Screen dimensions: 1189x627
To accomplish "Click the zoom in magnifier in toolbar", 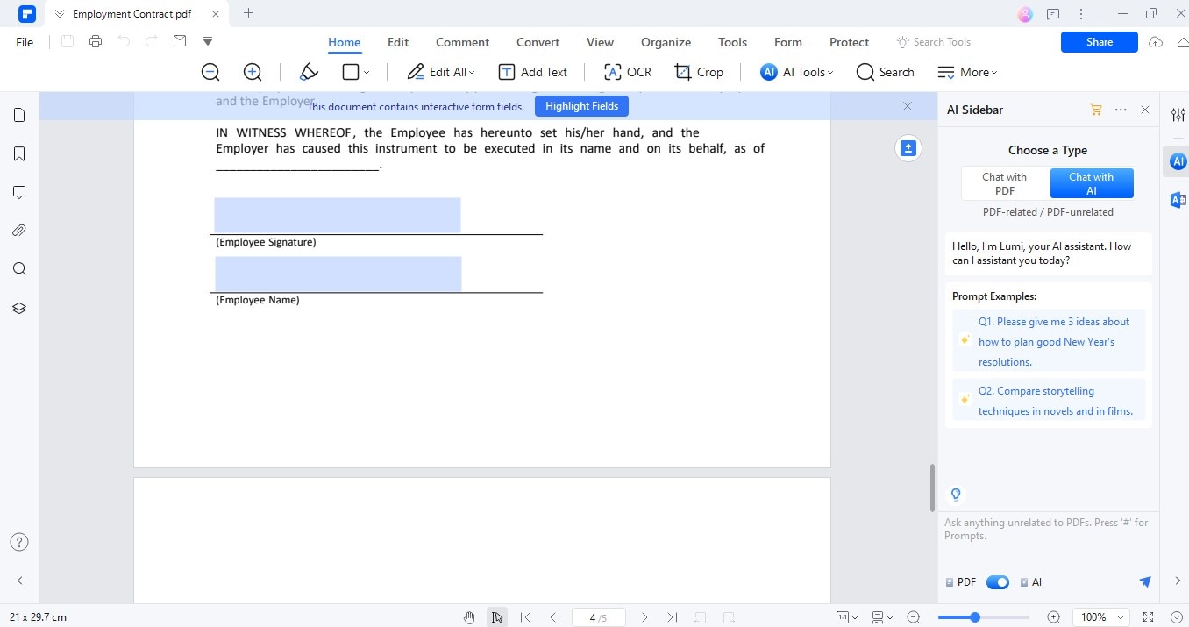I will point(253,72).
